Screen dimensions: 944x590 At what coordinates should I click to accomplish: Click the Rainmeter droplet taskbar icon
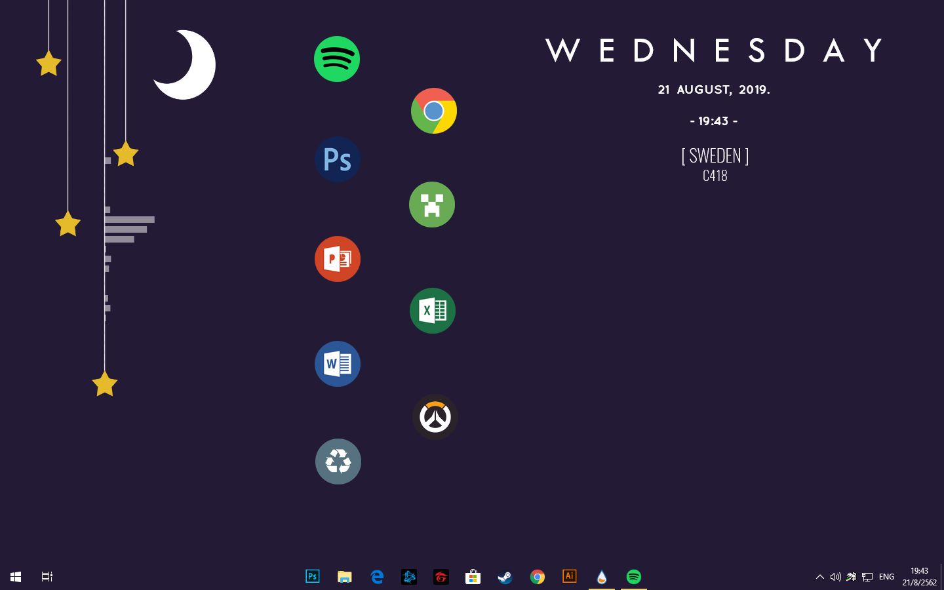[x=601, y=577]
